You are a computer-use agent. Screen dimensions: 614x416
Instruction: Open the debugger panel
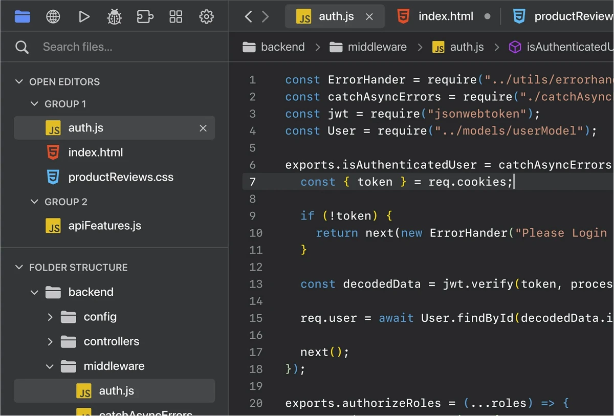tap(114, 16)
